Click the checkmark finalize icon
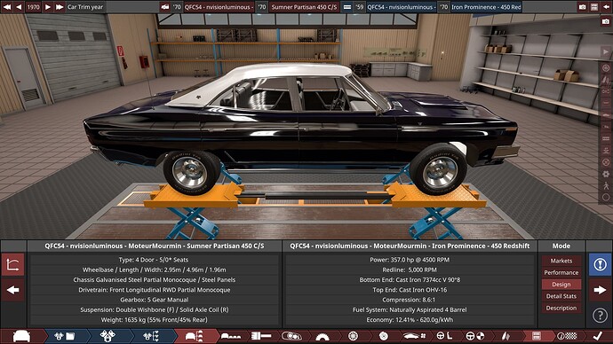This screenshot has height=344, width=613. [x=597, y=336]
